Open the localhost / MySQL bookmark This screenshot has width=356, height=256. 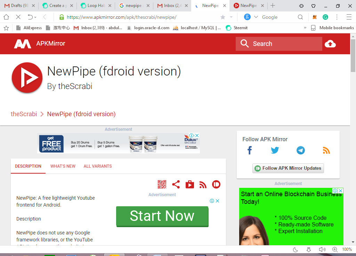[197, 28]
